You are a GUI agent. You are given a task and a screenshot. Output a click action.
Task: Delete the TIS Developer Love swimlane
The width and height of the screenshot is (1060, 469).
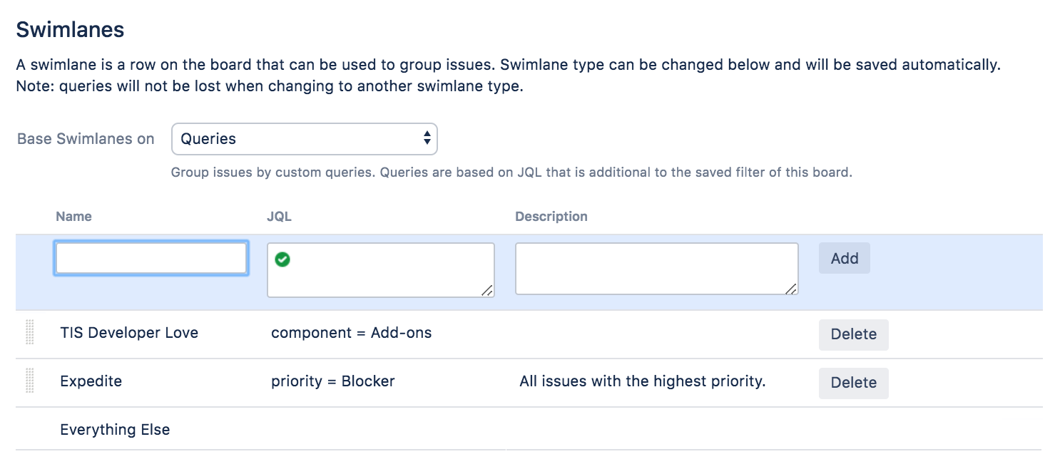[x=853, y=334]
